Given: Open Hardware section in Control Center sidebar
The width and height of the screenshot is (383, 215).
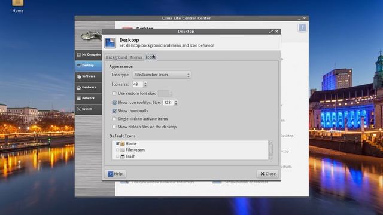Looking at the screenshot, I should pos(89,87).
